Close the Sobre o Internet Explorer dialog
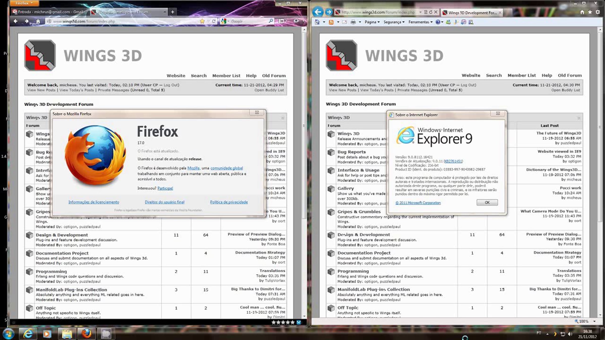605x340 pixels. (x=498, y=114)
